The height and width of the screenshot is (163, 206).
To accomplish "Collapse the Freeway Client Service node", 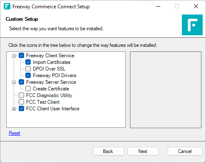I will (14, 56).
